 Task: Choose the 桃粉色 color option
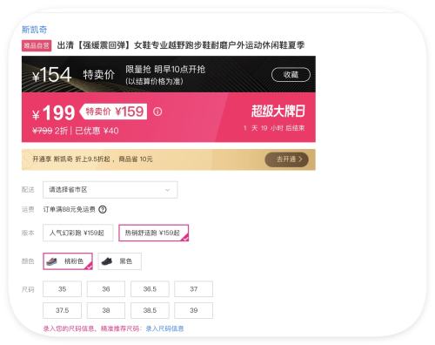point(68,261)
